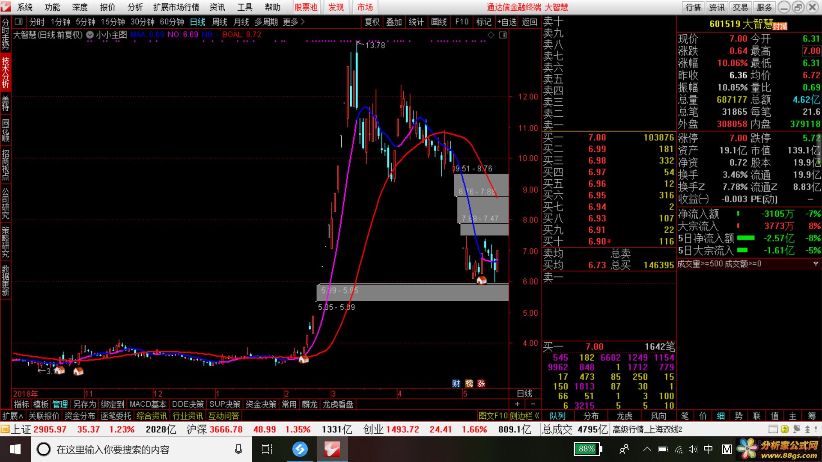Click the 榜 ranking marker on chart
The width and height of the screenshot is (822, 462).
coord(469,383)
